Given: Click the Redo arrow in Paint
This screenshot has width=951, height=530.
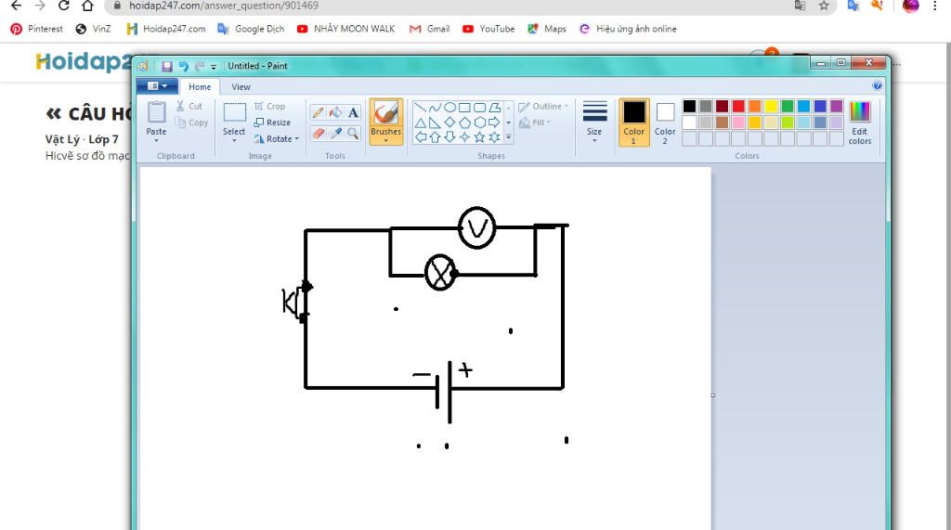Looking at the screenshot, I should (199, 66).
